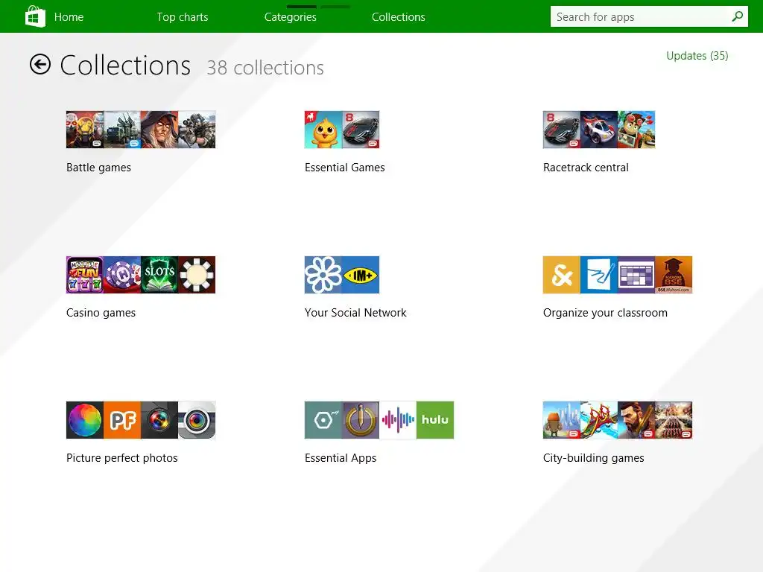Open the Organize your classroom collection title
The height and width of the screenshot is (572, 763).
pyautogui.click(x=605, y=313)
